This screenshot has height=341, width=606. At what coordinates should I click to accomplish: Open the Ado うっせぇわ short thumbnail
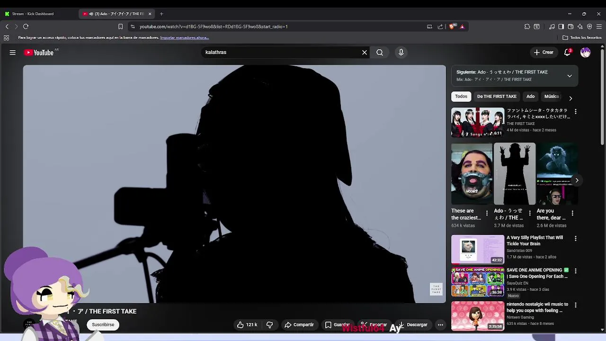click(x=515, y=174)
